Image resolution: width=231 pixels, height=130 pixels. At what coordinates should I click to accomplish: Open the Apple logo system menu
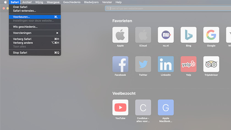5,2
